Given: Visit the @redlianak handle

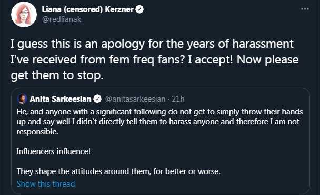Looking at the screenshot, I should point(62,19).
